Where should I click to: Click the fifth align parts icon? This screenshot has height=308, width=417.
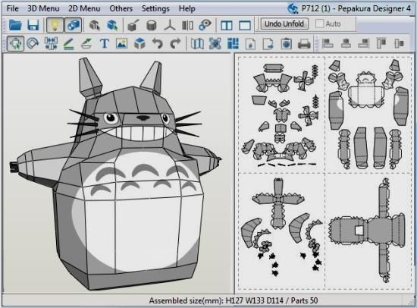(x=399, y=43)
